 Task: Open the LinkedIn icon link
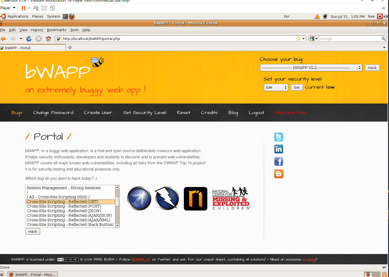pyautogui.click(x=279, y=149)
